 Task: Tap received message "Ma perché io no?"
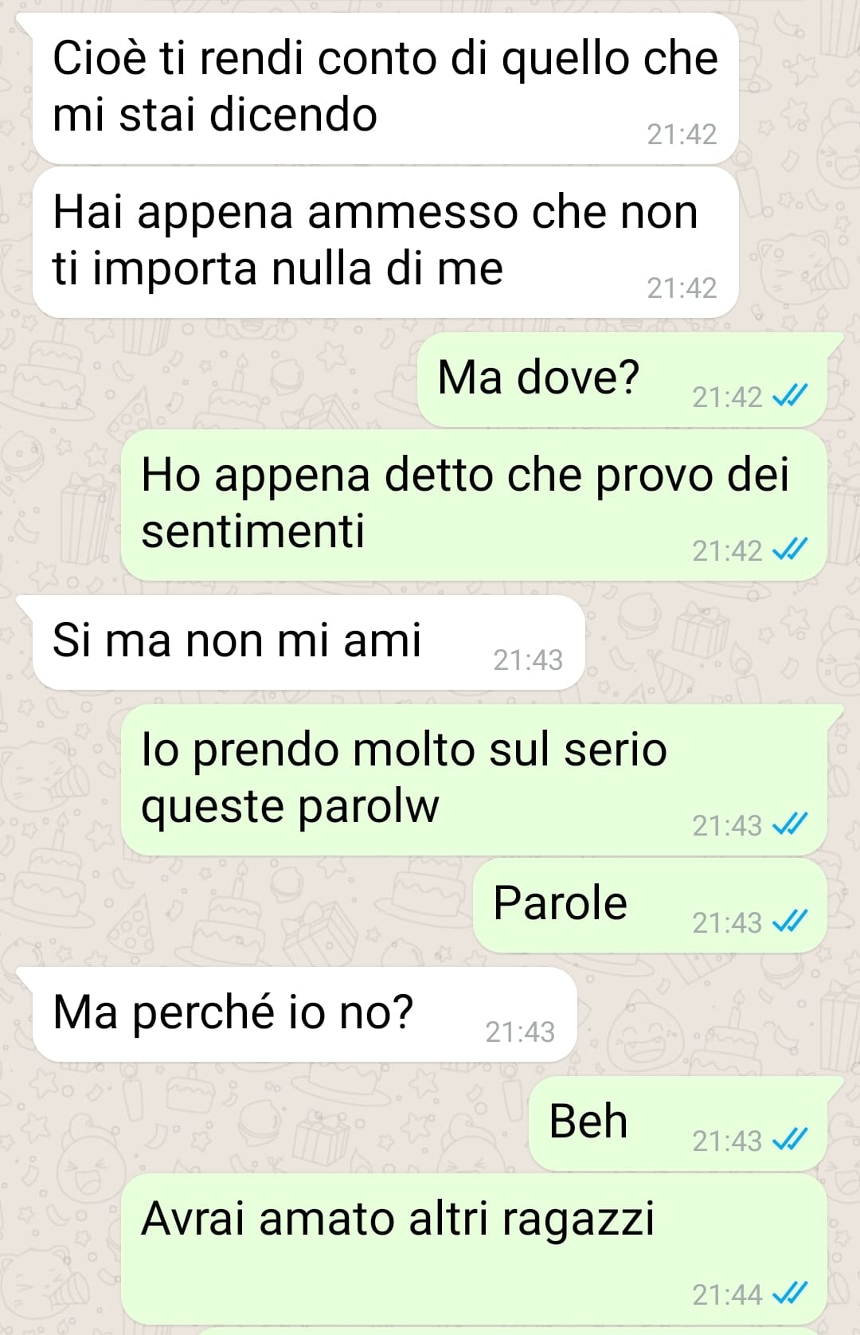pos(304,1014)
